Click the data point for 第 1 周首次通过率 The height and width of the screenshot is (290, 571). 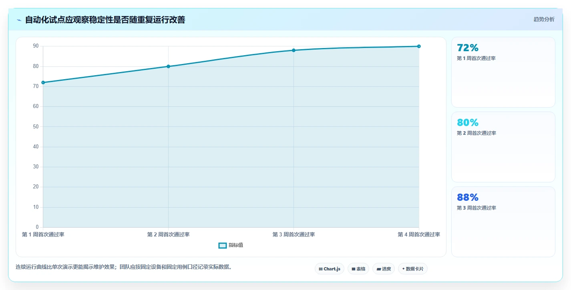(43, 82)
